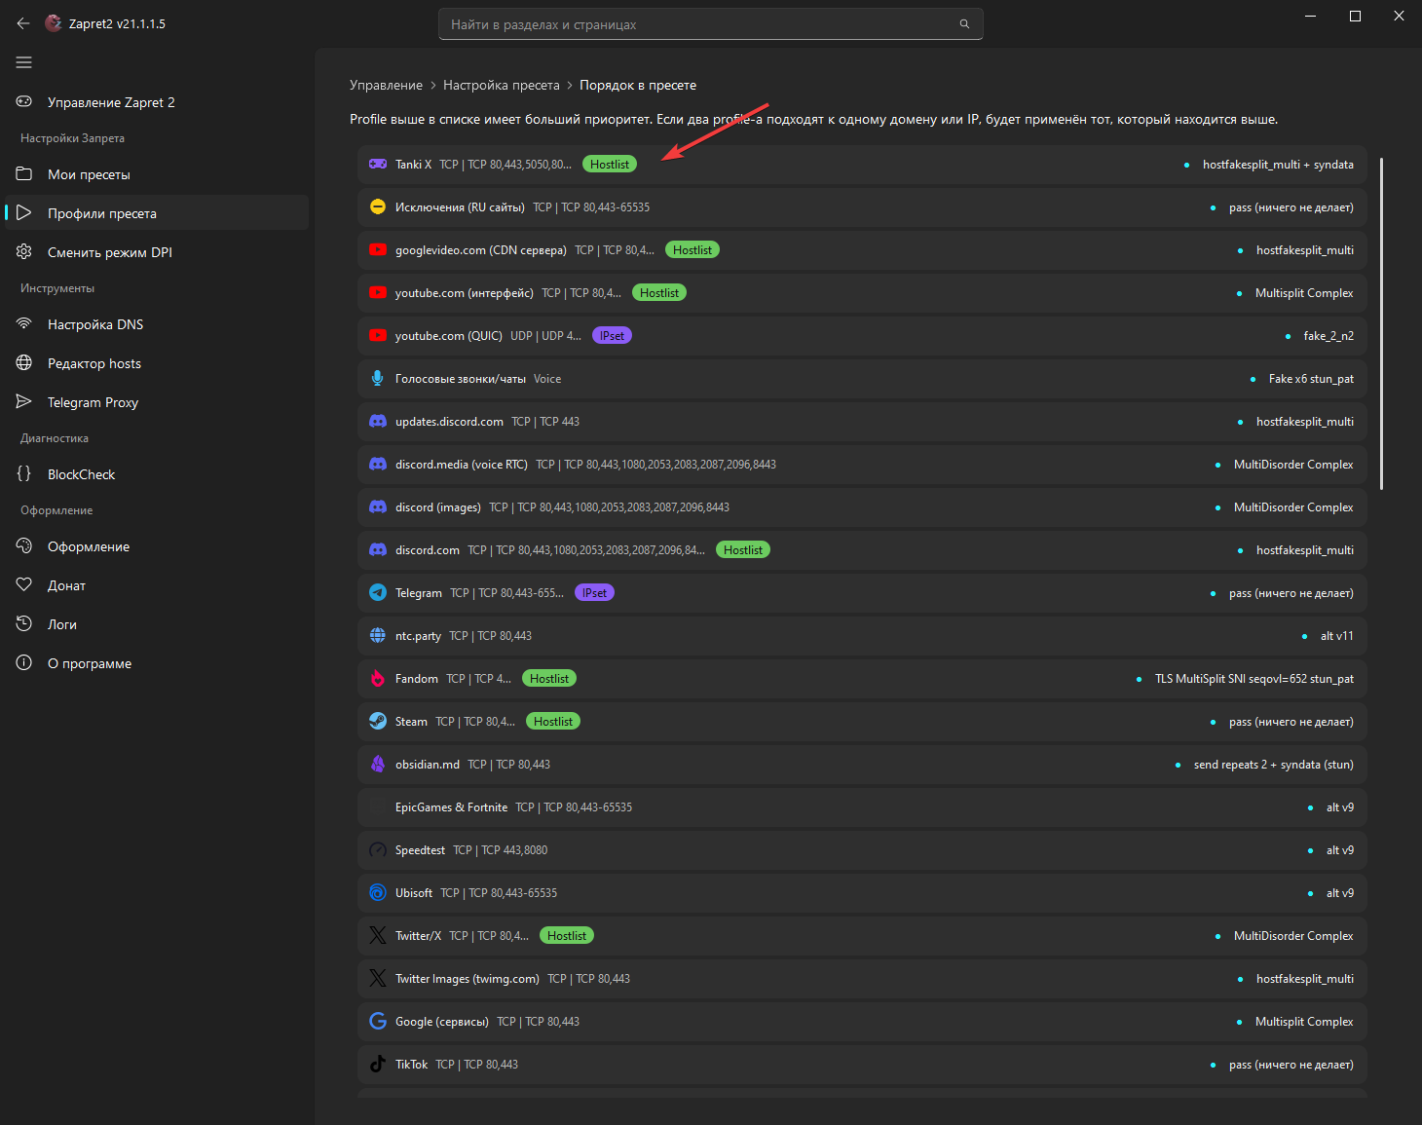The image size is (1422, 1125).
Task: Click Hostlist badge on Steam row
Action: pyautogui.click(x=553, y=722)
